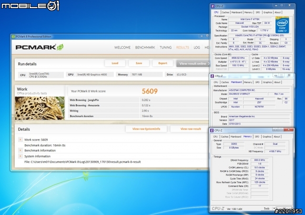Click the View raw result button

(190, 129)
